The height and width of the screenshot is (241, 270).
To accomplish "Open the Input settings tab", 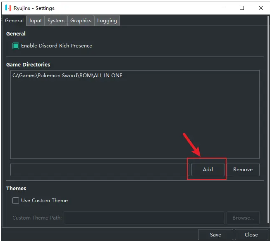I will click(36, 21).
